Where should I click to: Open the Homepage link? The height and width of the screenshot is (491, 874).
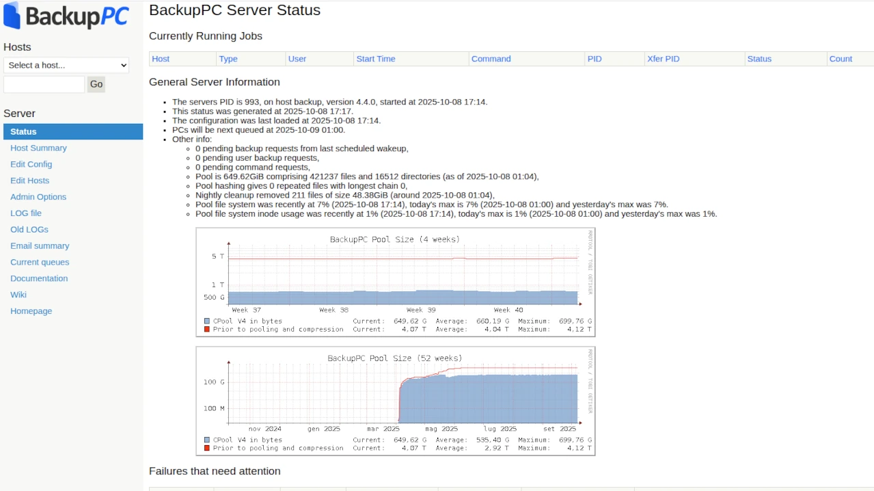31,311
